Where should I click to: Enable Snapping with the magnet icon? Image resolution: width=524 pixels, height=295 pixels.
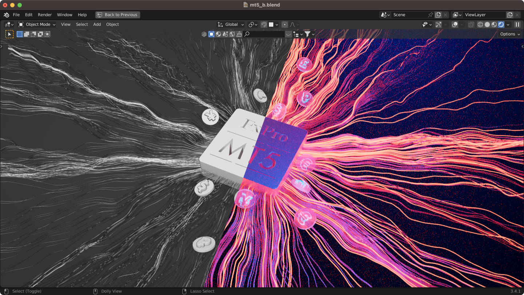click(x=265, y=24)
